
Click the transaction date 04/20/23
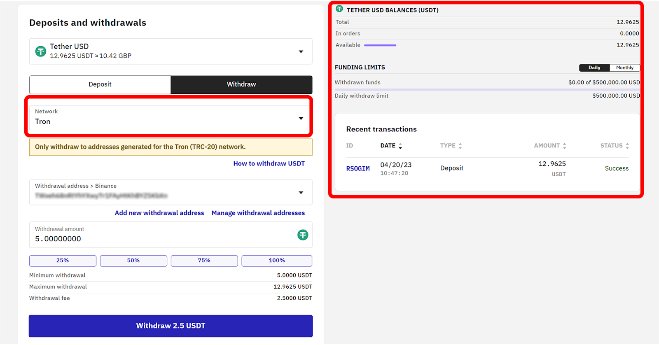396,165
